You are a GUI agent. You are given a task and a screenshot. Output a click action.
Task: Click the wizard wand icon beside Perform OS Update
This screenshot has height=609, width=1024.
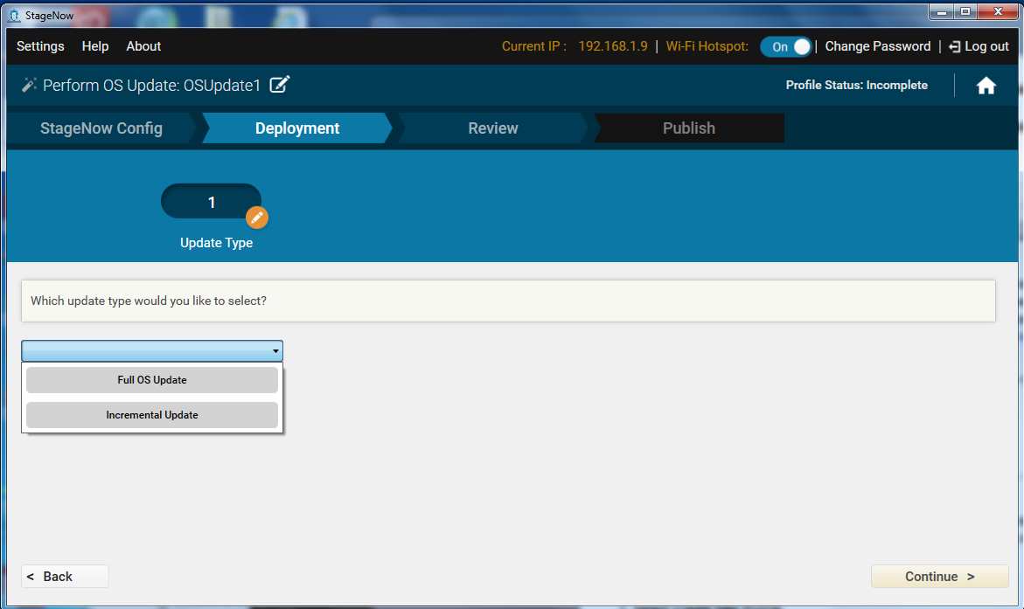(30, 85)
